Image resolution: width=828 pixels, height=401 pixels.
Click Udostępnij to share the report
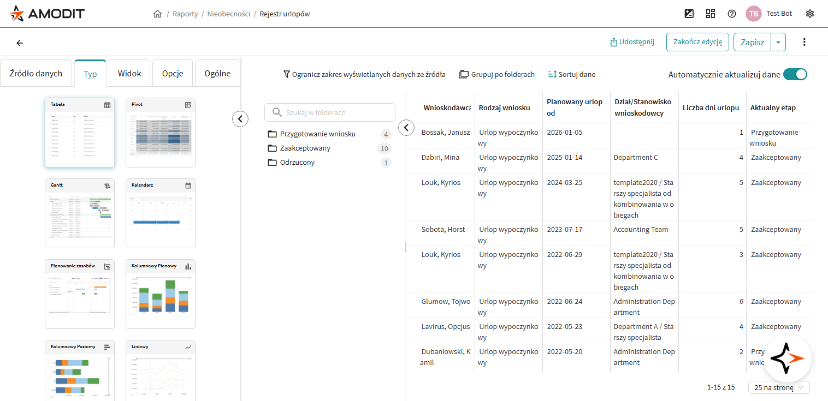click(632, 42)
